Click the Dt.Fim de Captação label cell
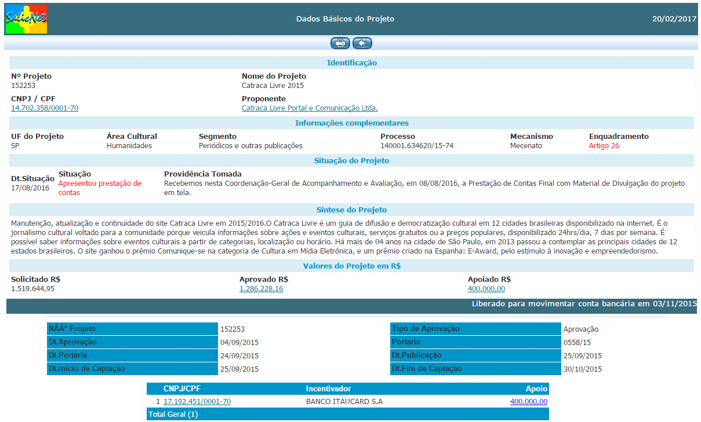Screen dimensions: 701x422 pos(475,369)
